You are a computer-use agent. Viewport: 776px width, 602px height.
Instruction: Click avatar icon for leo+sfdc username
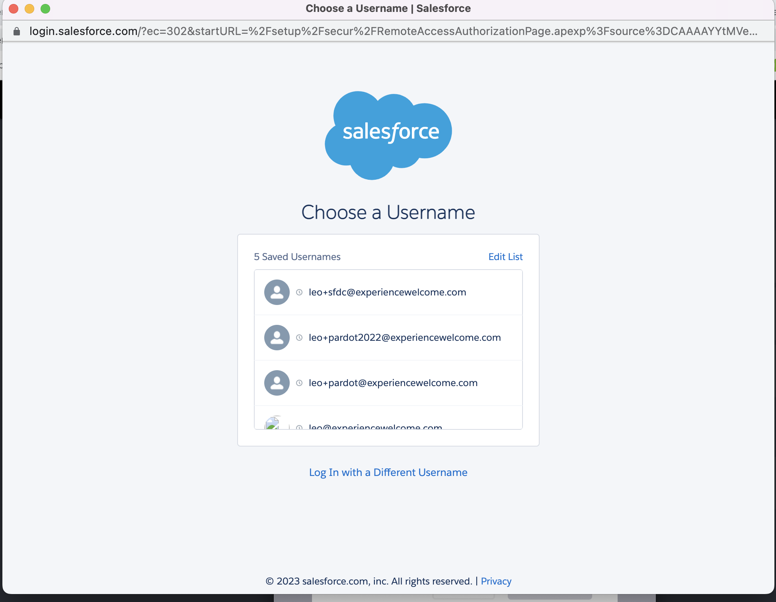(x=277, y=292)
